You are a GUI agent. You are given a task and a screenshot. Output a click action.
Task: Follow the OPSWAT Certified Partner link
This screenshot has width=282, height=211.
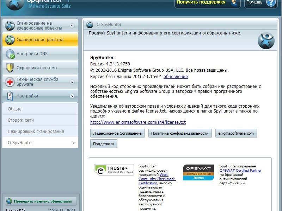[x=240, y=171]
